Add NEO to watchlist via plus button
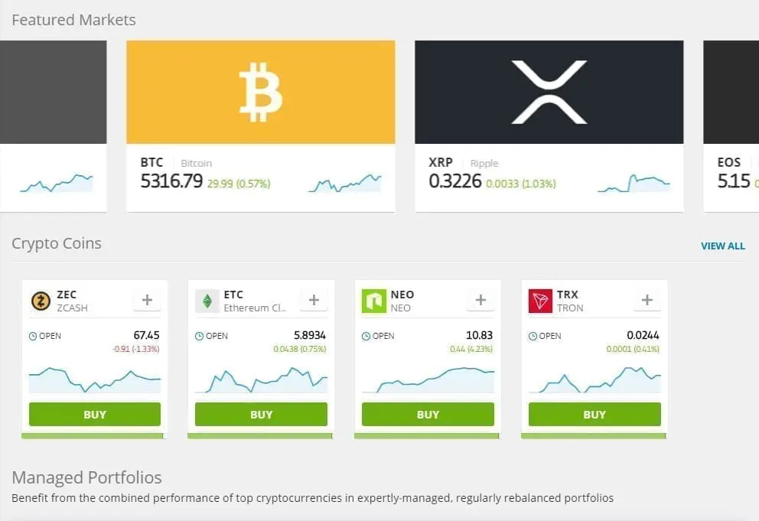Viewport: 759px width, 521px height. 479,300
